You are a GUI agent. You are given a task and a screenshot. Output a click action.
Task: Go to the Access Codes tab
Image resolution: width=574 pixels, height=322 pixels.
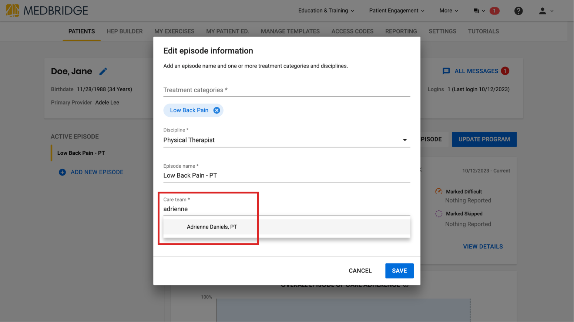tap(352, 31)
